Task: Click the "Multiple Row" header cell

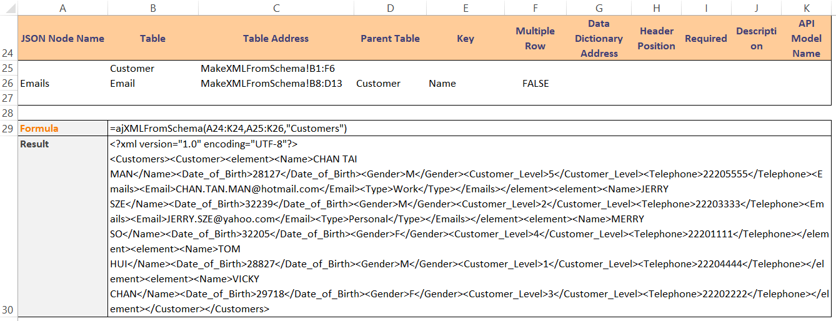Action: coord(535,39)
